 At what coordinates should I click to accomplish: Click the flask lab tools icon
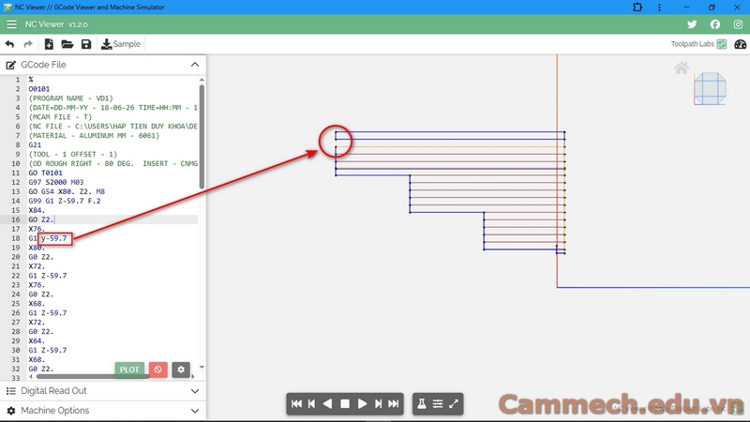point(421,404)
